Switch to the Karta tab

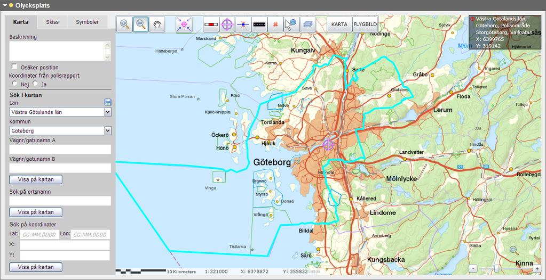pos(20,22)
